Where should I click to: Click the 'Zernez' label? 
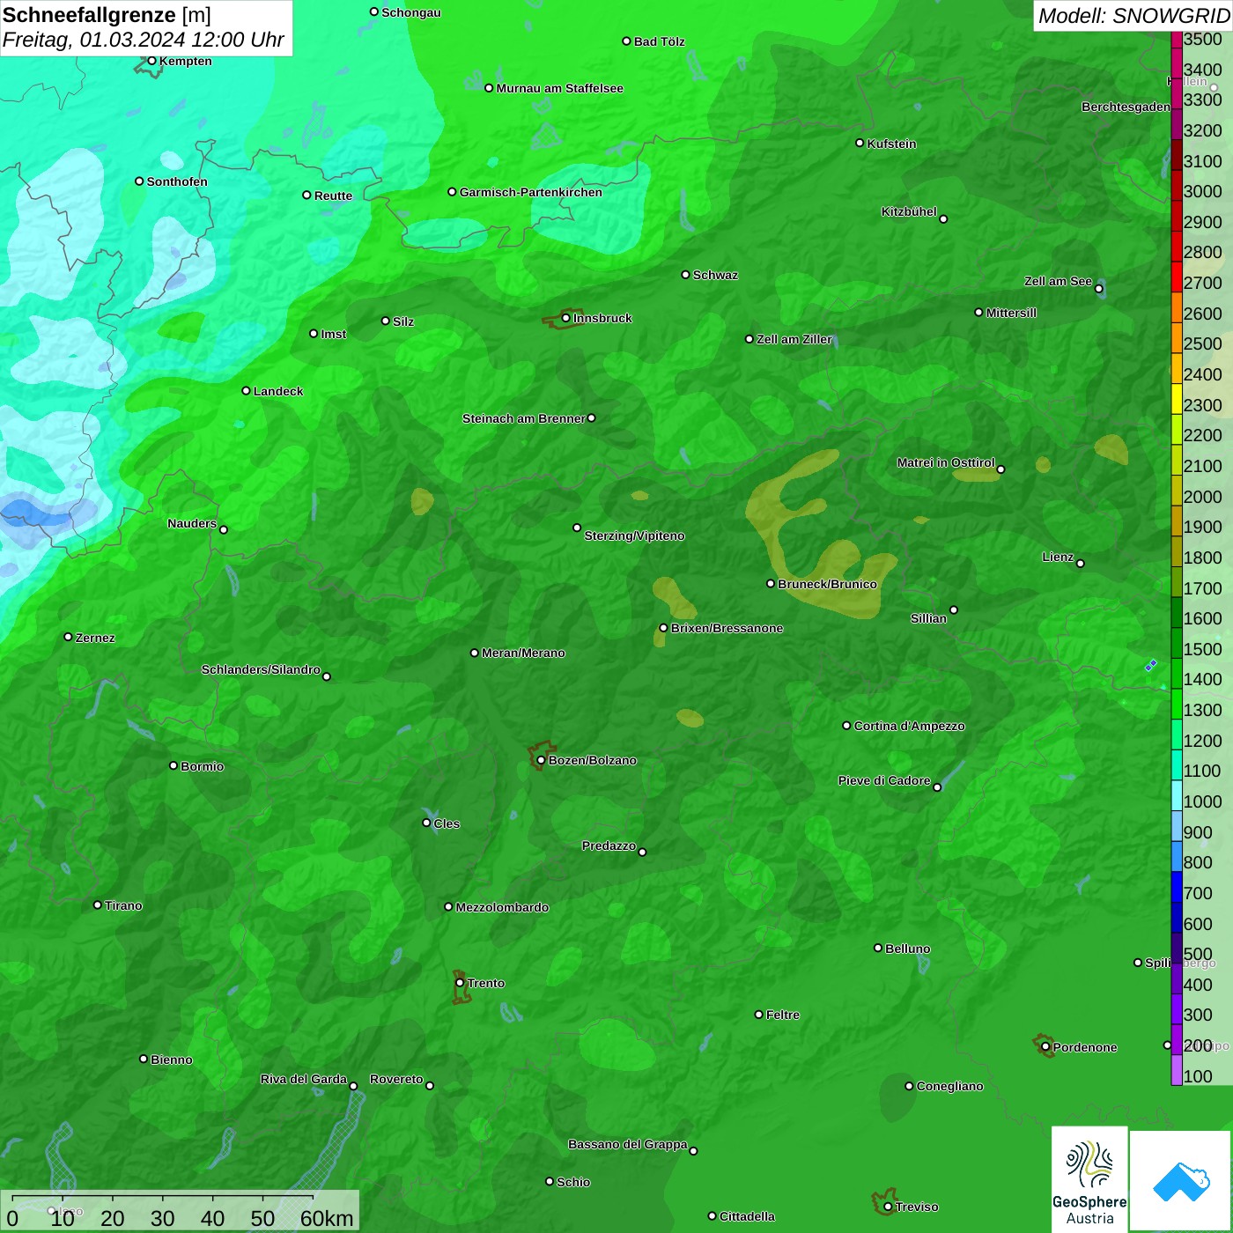(95, 638)
